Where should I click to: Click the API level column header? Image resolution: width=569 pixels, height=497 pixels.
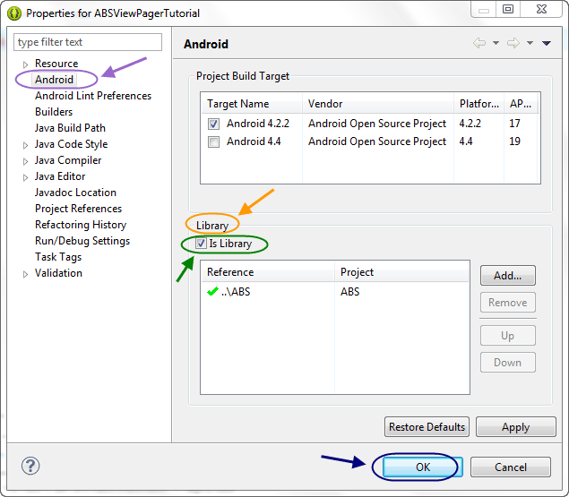click(521, 104)
